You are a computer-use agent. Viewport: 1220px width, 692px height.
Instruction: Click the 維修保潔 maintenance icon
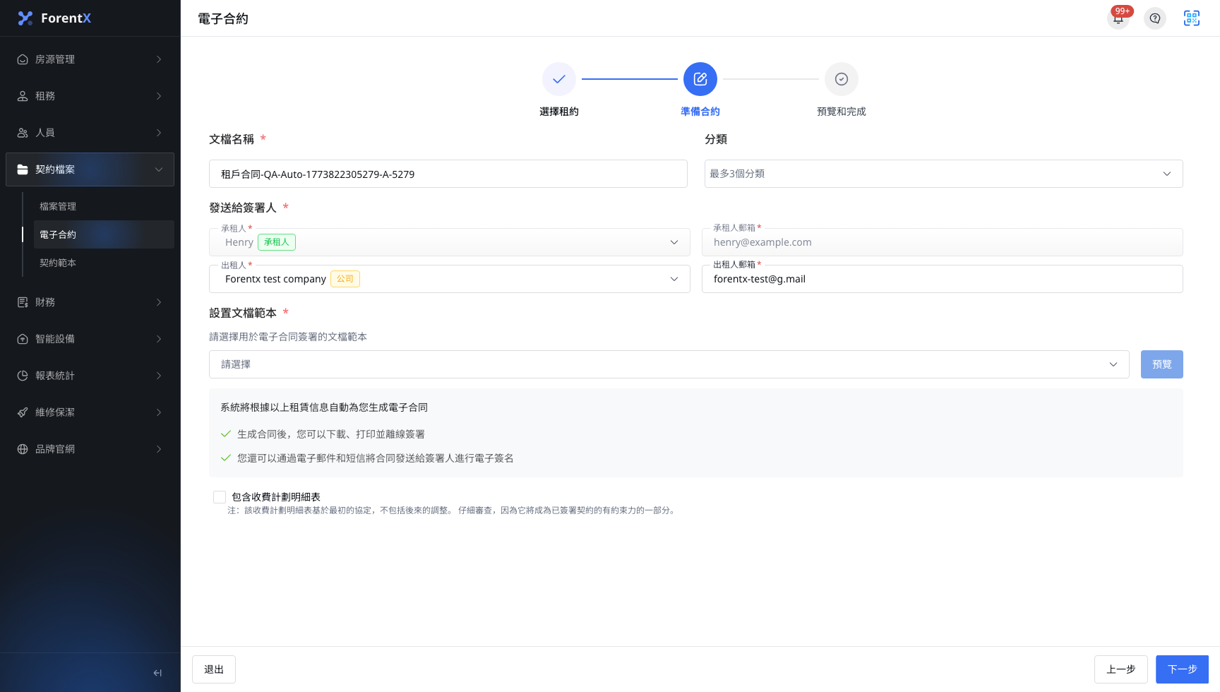coord(23,412)
